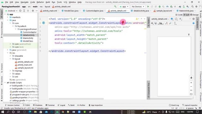The height and width of the screenshot is (114, 202).
Task: Click gutter class icon on line 2
Action: [44, 23]
